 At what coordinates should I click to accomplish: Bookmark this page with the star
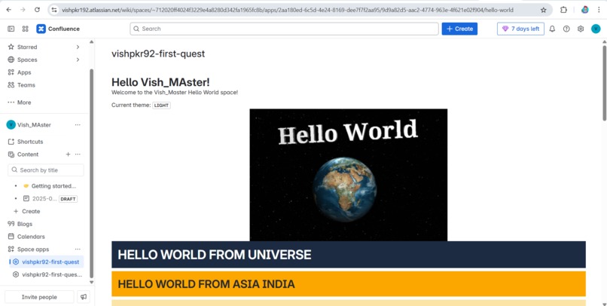[544, 10]
